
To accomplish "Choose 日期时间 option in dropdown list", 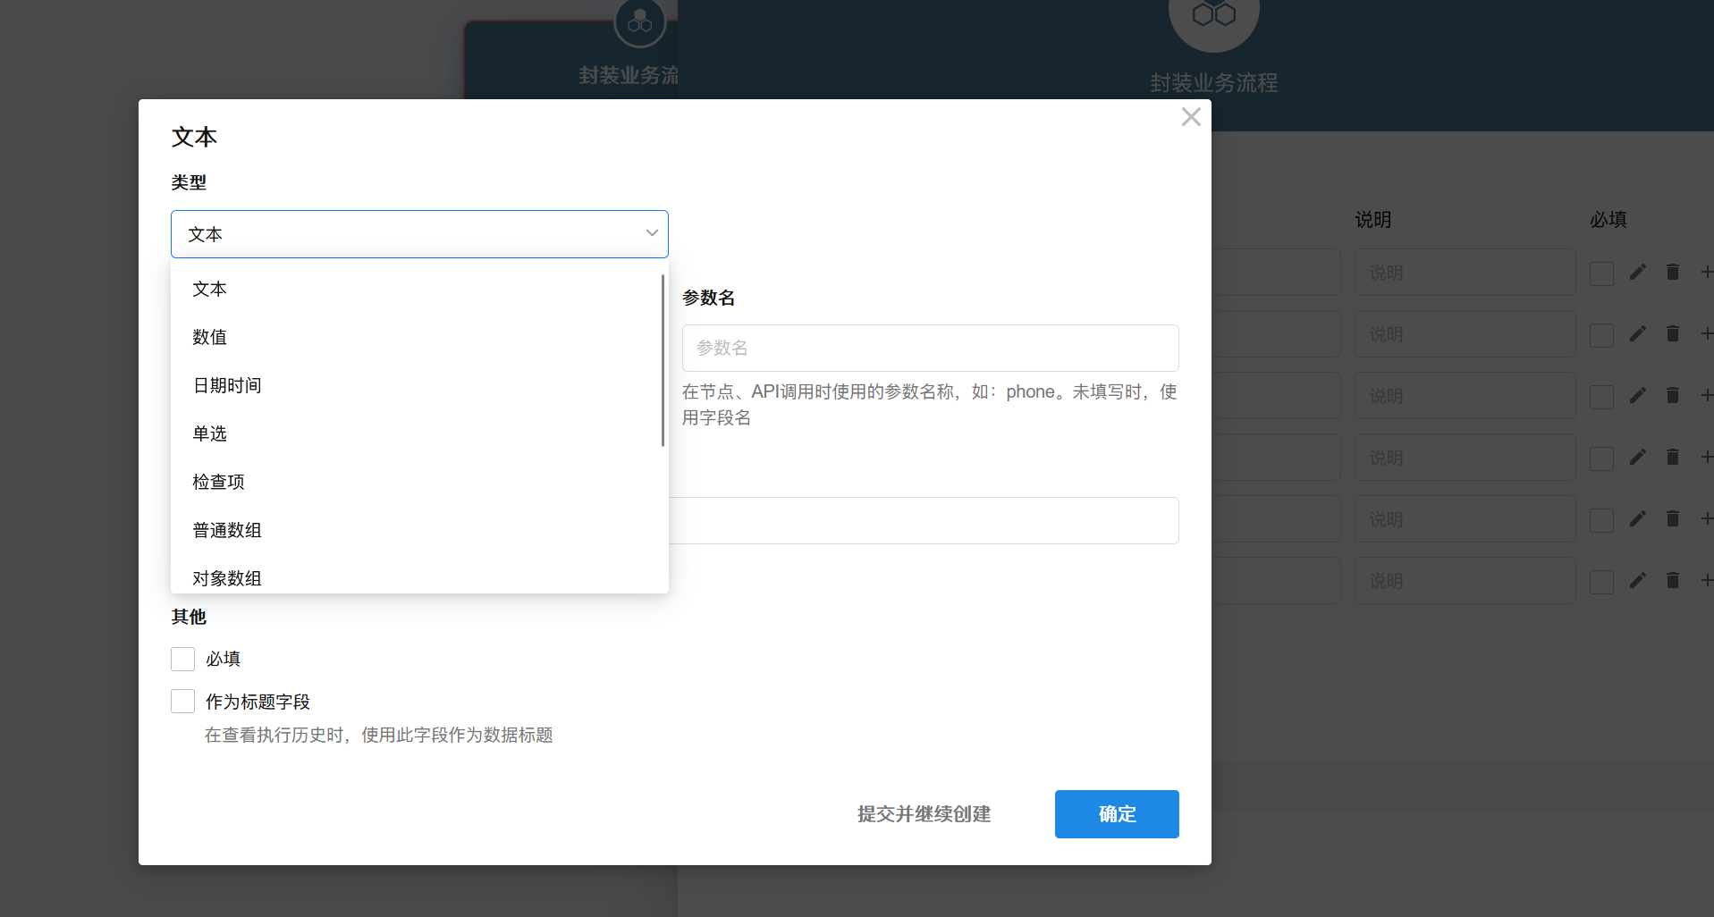I will [227, 385].
